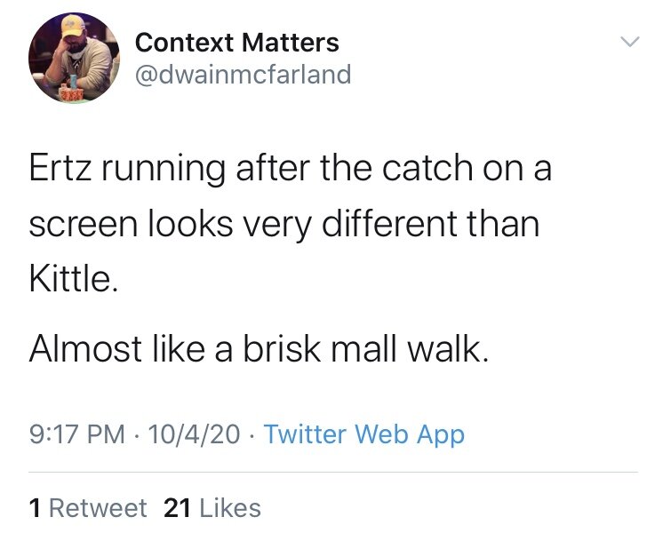Image resolution: width=663 pixels, height=541 pixels.
Task: Open the Context Matters display name
Action: 236,42
